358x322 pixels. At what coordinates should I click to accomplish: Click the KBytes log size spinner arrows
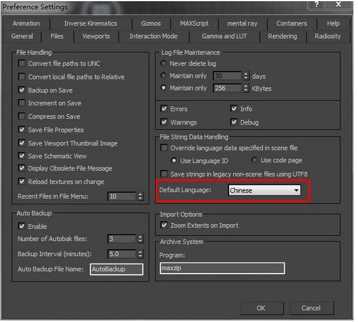point(245,88)
